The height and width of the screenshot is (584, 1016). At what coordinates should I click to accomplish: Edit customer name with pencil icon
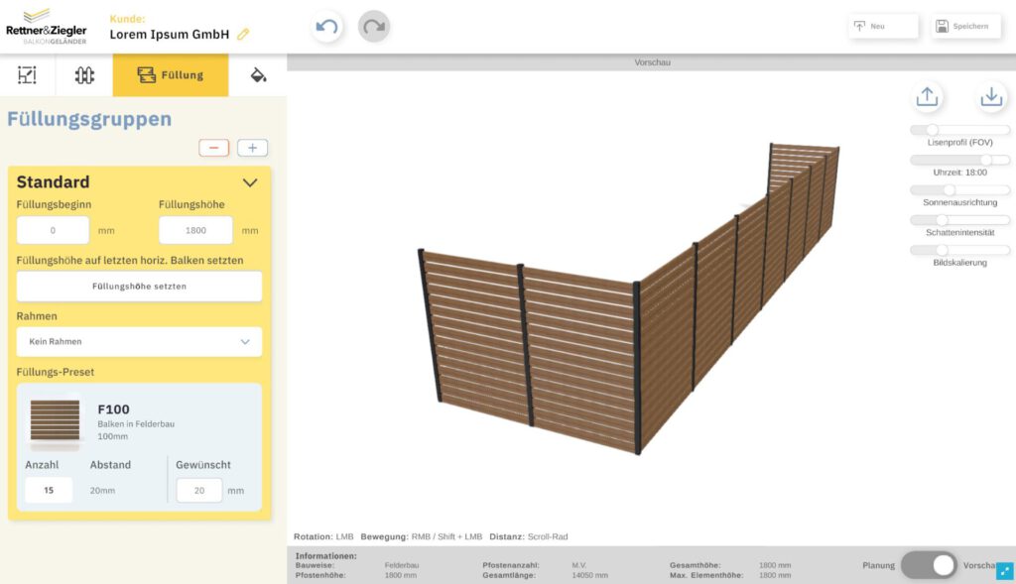pyautogui.click(x=243, y=35)
